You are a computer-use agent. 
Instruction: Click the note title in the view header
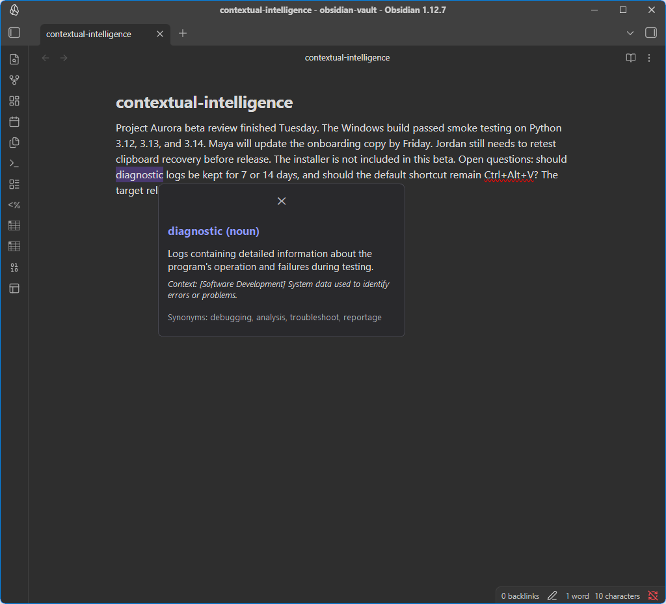(347, 58)
